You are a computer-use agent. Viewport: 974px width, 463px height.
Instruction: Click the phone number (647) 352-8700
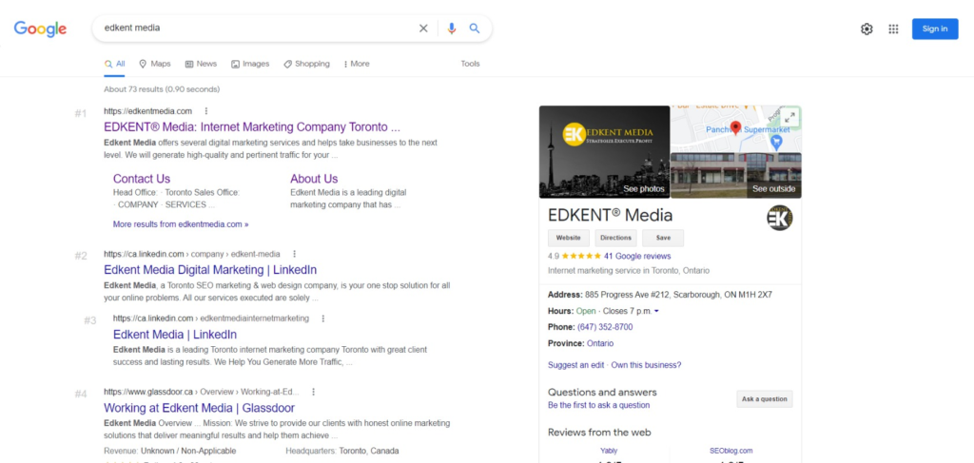(605, 327)
